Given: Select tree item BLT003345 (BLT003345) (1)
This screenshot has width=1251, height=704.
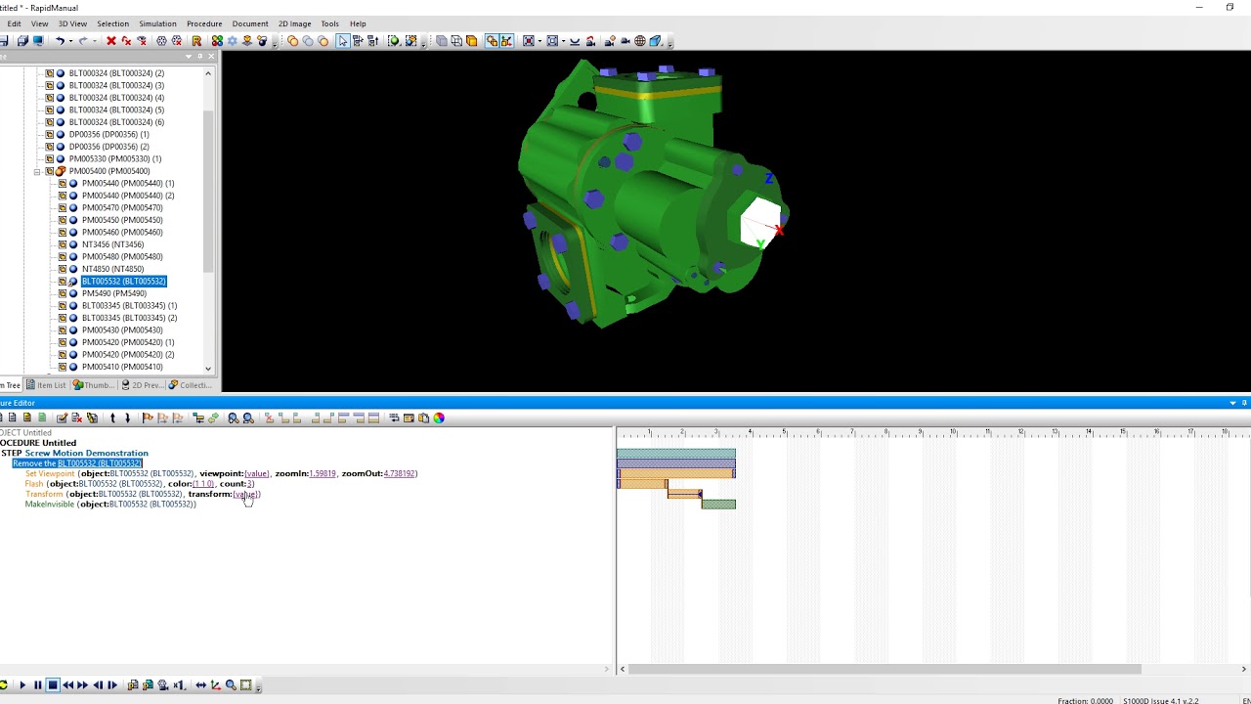Looking at the screenshot, I should click(129, 306).
